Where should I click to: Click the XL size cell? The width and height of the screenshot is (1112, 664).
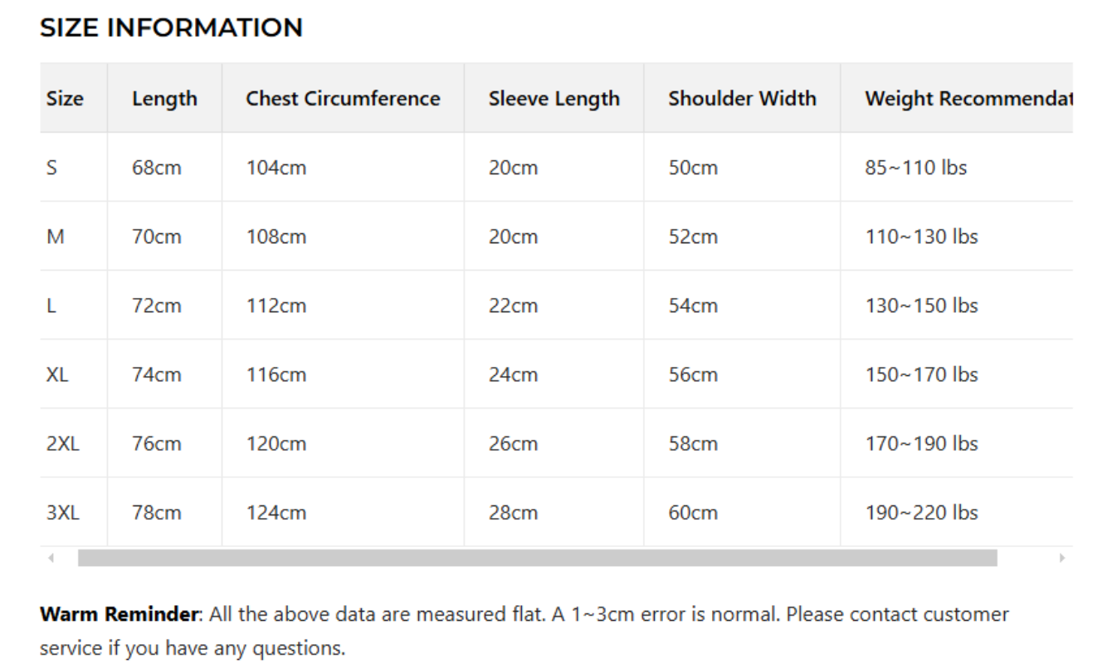coord(57,374)
